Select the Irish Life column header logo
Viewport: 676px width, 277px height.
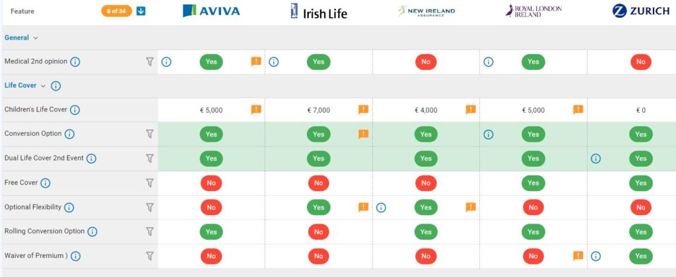[x=319, y=12]
